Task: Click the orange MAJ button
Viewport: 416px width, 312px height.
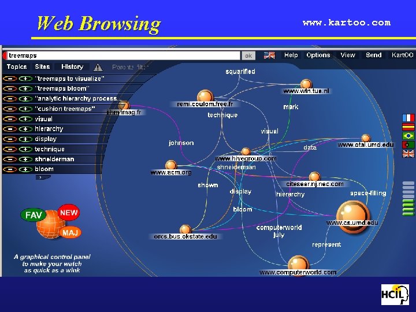Action: (70, 233)
